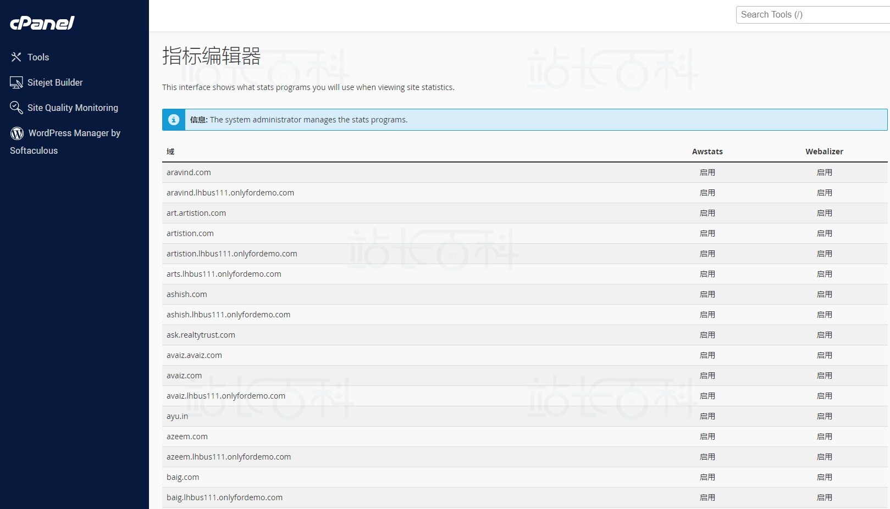
Task: Select baig.lhbus111.onlyfordemo.com domain text
Action: click(224, 497)
